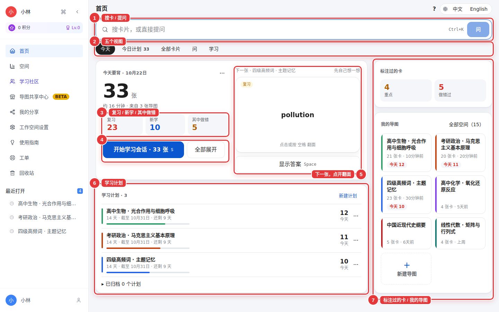The height and width of the screenshot is (312, 499).
Task: Open the more menu next to 今天要背
Action: tap(222, 73)
